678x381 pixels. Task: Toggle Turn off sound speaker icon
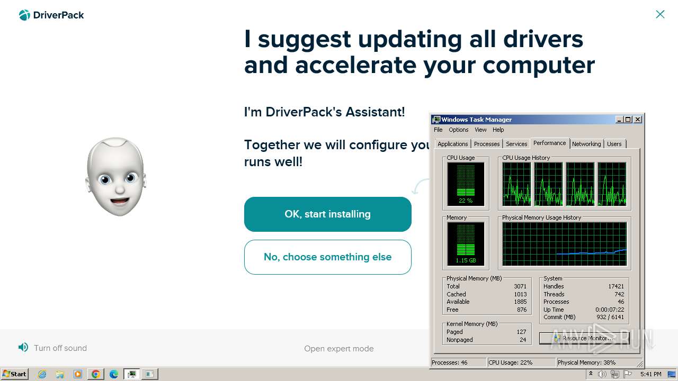[x=23, y=348]
